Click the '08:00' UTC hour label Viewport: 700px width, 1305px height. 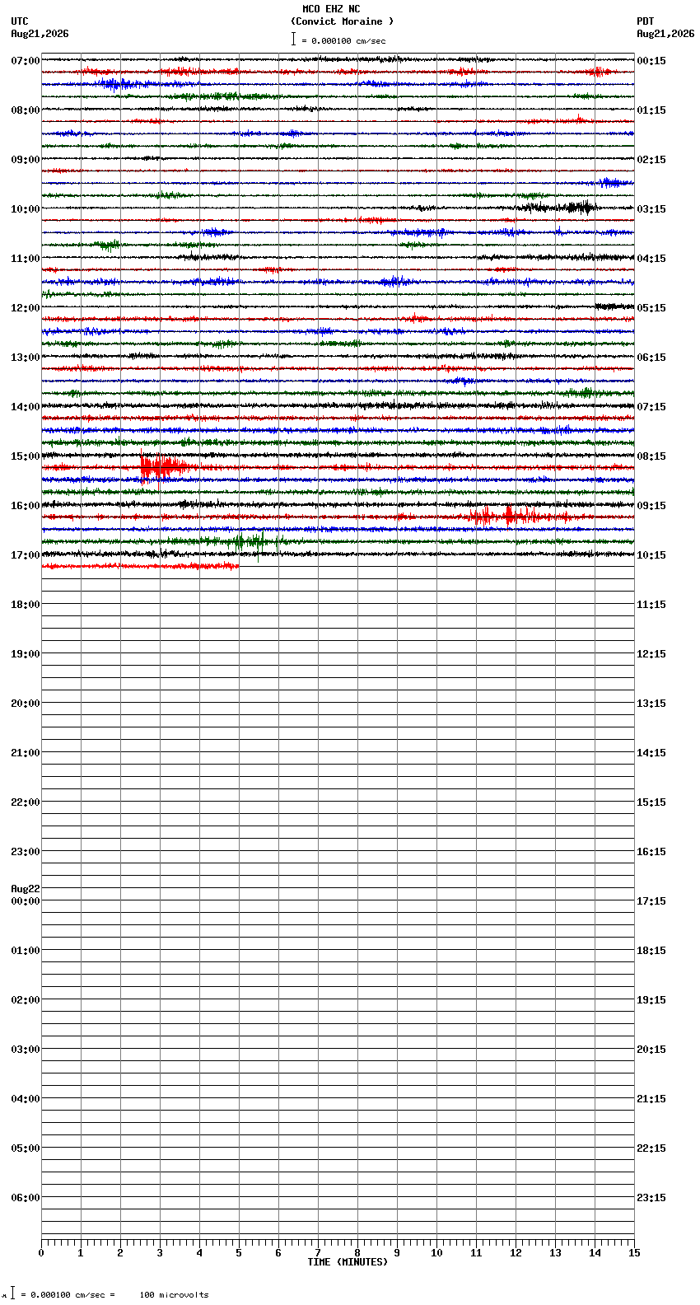[25, 110]
